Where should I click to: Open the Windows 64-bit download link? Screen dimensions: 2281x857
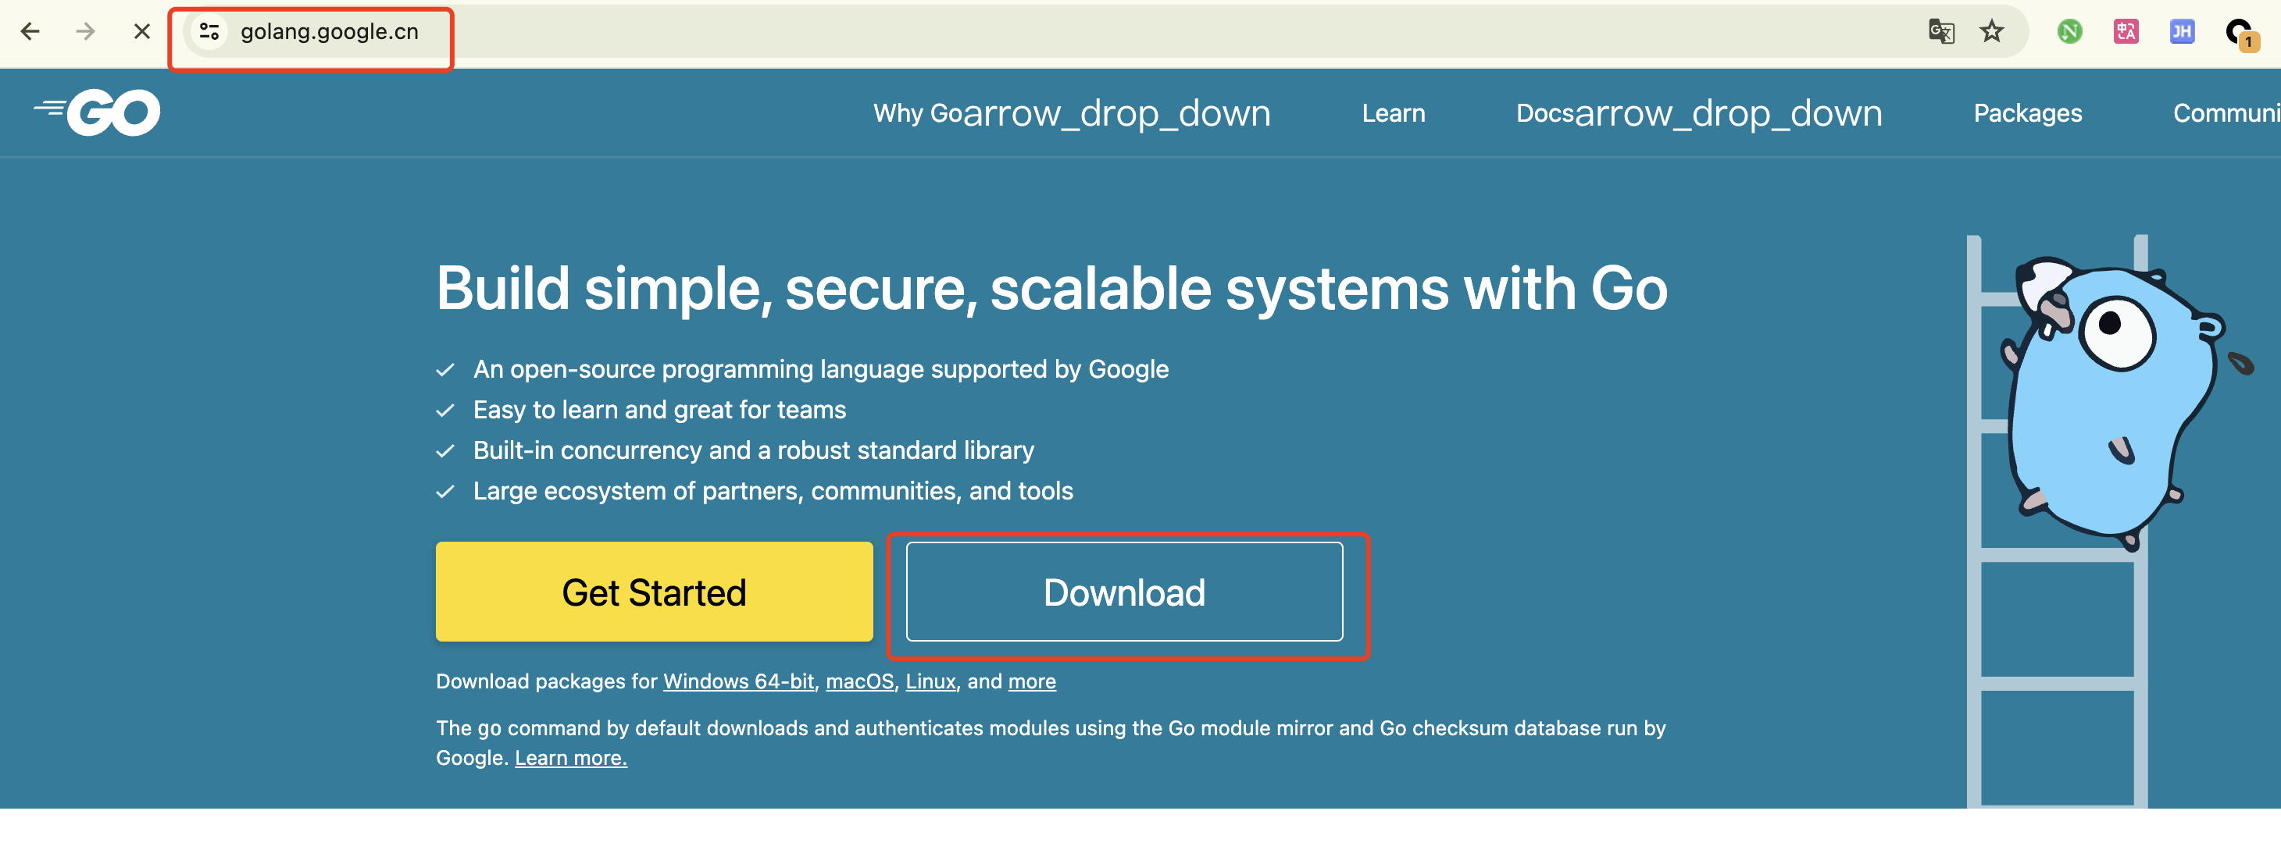(x=738, y=681)
